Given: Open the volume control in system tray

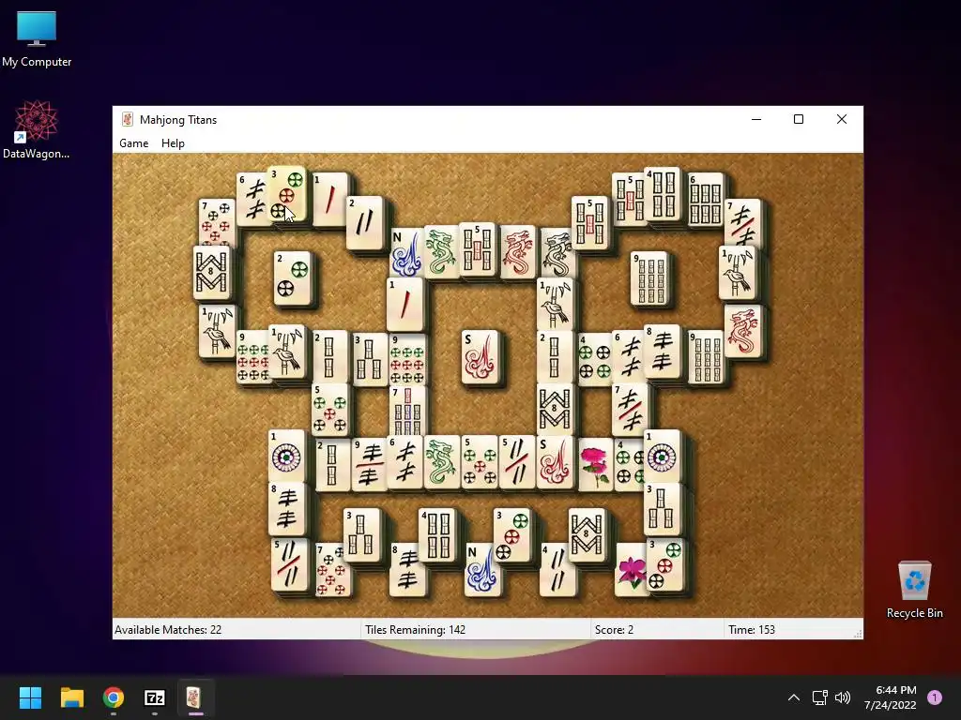Looking at the screenshot, I should [843, 697].
